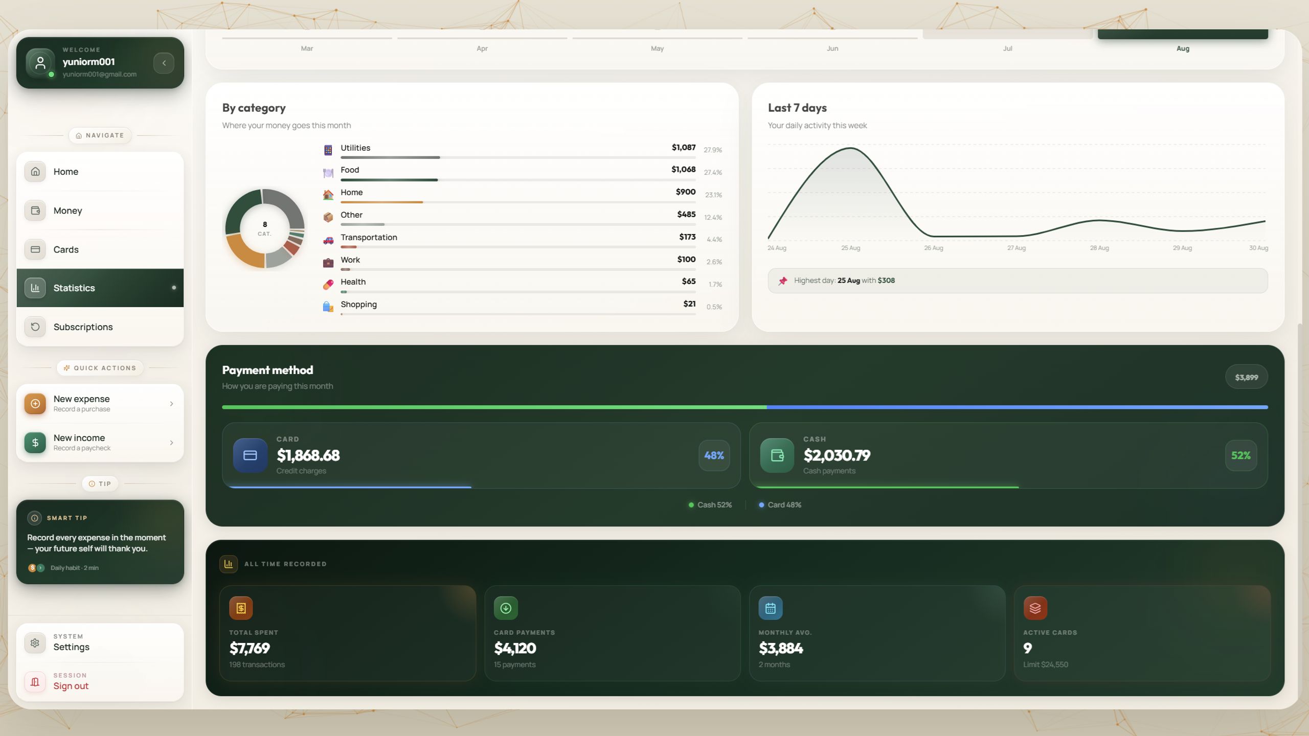Expand New expense via its chevron
This screenshot has height=736, width=1309.
point(171,404)
